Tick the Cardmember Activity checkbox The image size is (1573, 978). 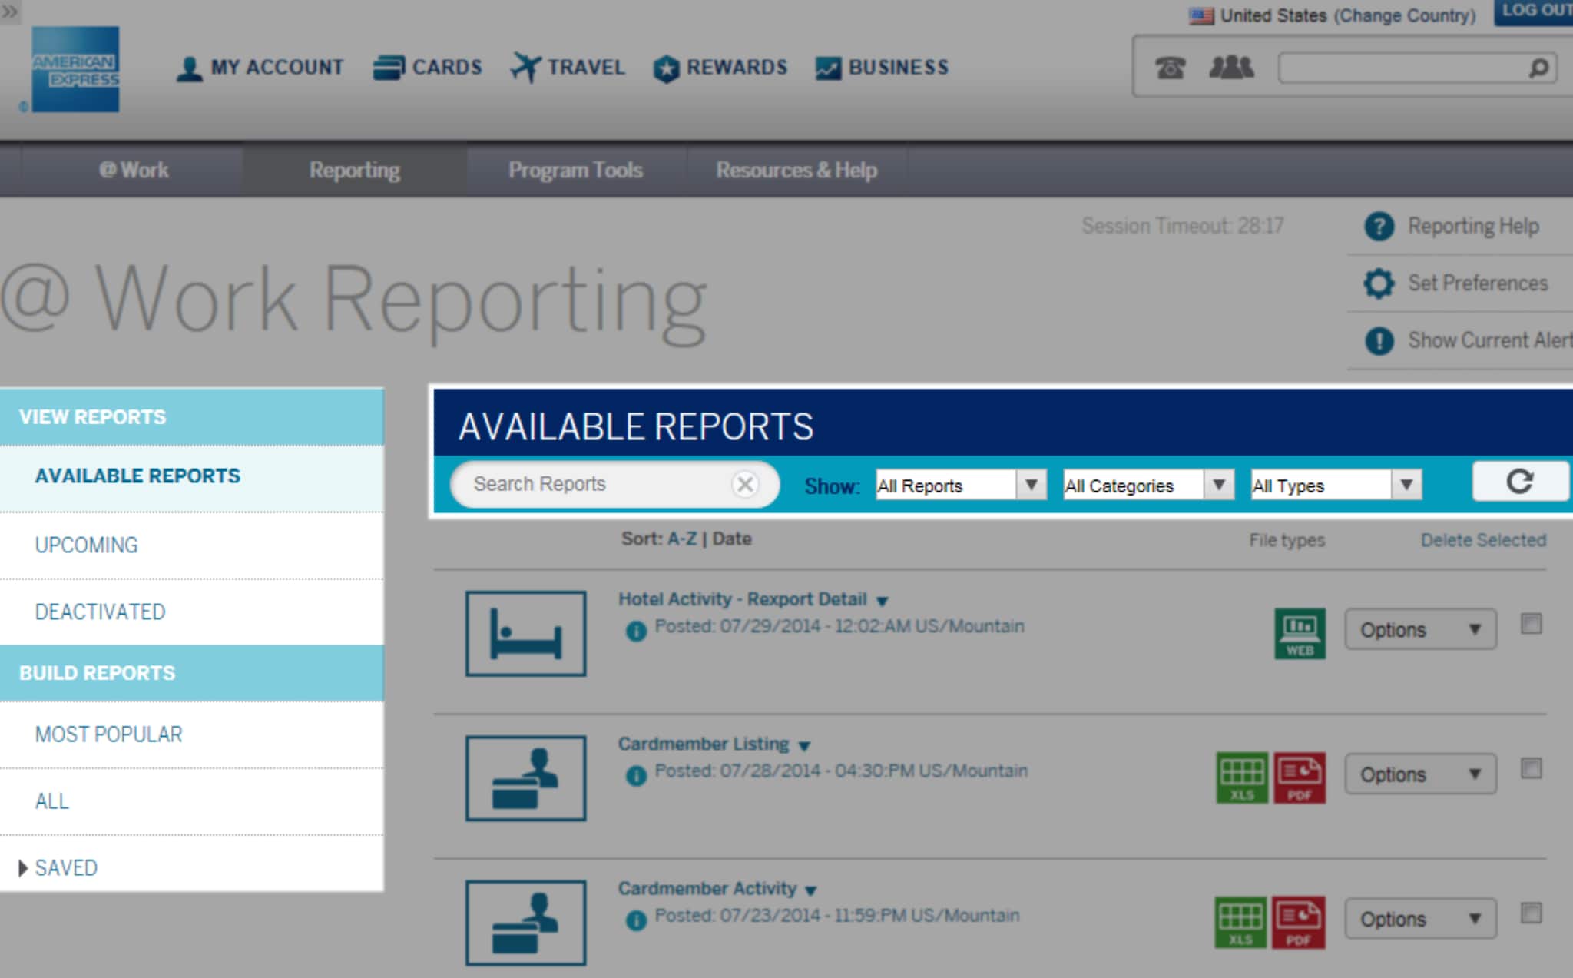pyautogui.click(x=1531, y=913)
